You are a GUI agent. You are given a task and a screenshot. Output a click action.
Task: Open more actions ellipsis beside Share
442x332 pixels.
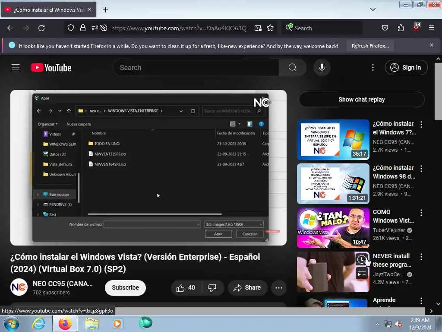(x=279, y=287)
